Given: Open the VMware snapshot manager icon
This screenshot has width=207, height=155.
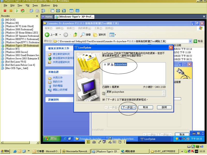Looking at the screenshot, I should tap(43, 11).
